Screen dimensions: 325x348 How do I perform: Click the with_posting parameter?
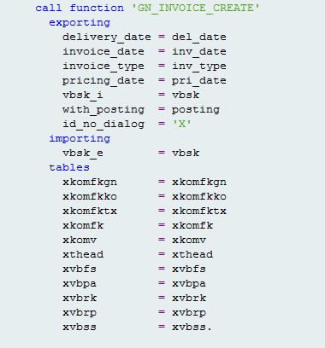pos(103,110)
